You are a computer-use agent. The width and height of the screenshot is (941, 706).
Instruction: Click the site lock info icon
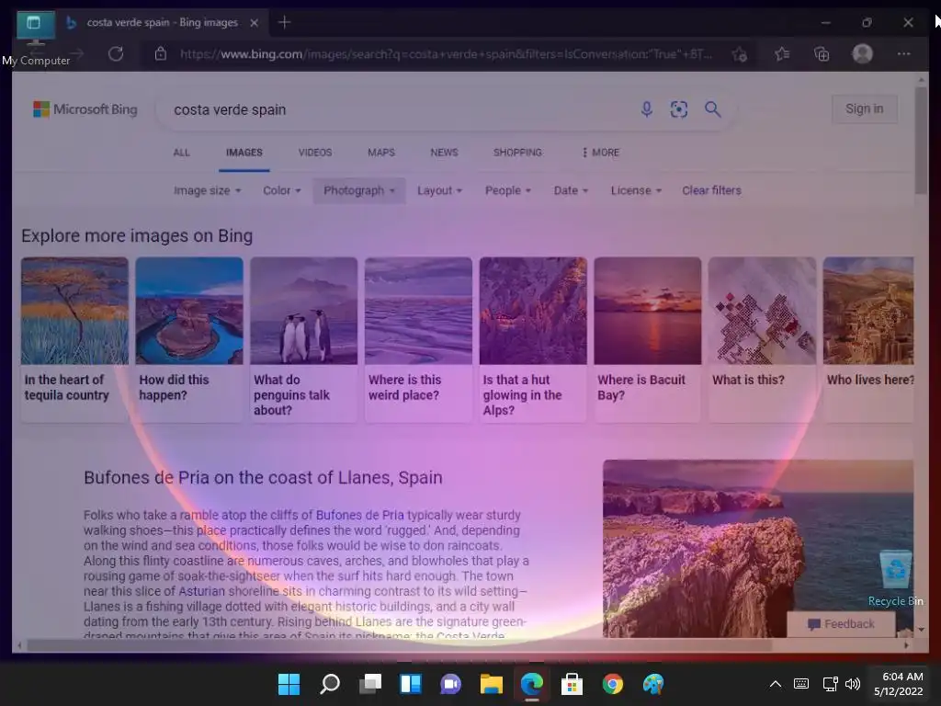click(x=160, y=54)
